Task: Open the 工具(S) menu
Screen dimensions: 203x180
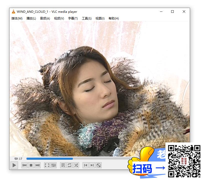Action: [x=87, y=18]
